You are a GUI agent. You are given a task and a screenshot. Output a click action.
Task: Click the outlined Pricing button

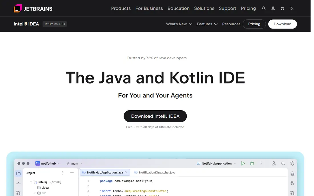[x=254, y=24]
